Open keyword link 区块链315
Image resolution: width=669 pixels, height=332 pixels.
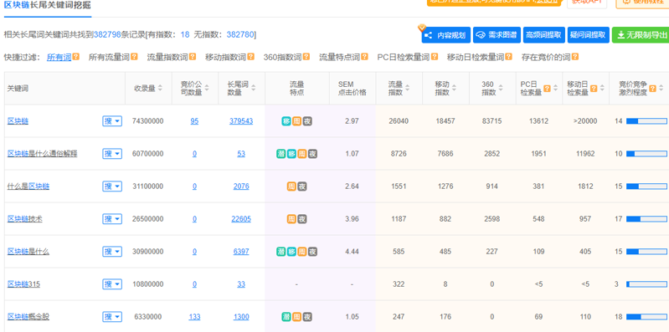point(23,284)
